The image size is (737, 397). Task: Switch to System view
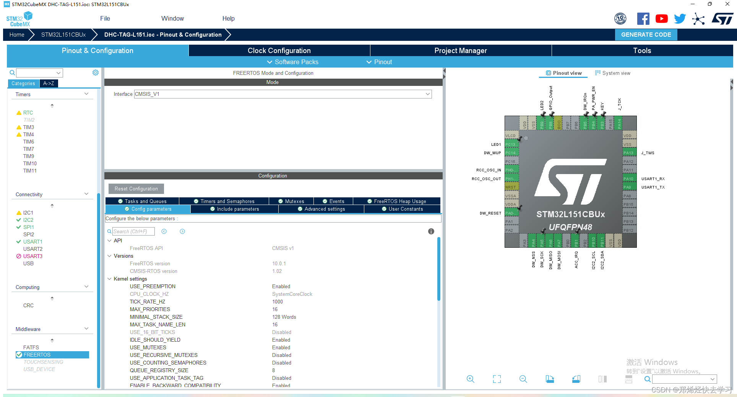pyautogui.click(x=613, y=73)
